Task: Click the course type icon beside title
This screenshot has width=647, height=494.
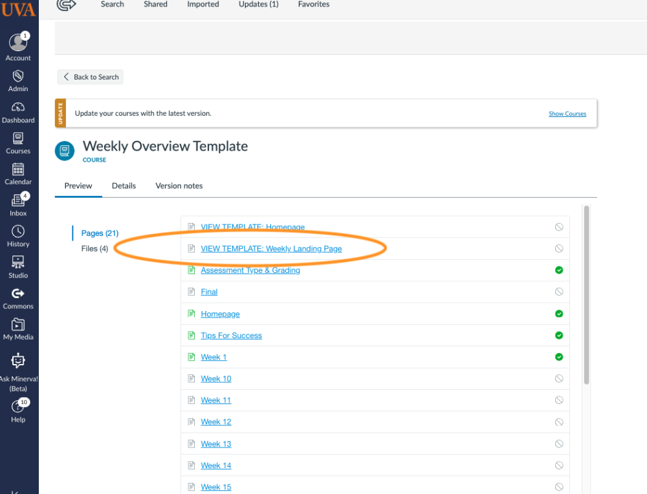Action: coord(65,151)
